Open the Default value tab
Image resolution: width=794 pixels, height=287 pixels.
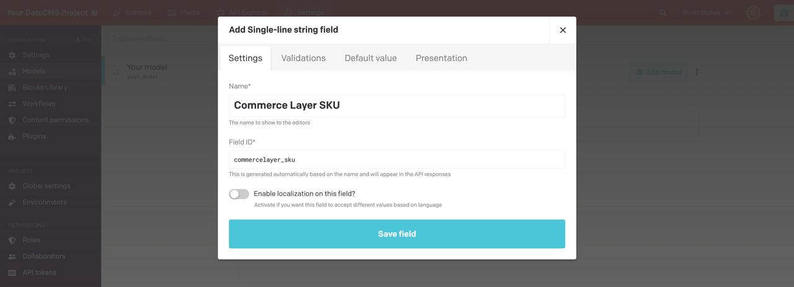(370, 58)
